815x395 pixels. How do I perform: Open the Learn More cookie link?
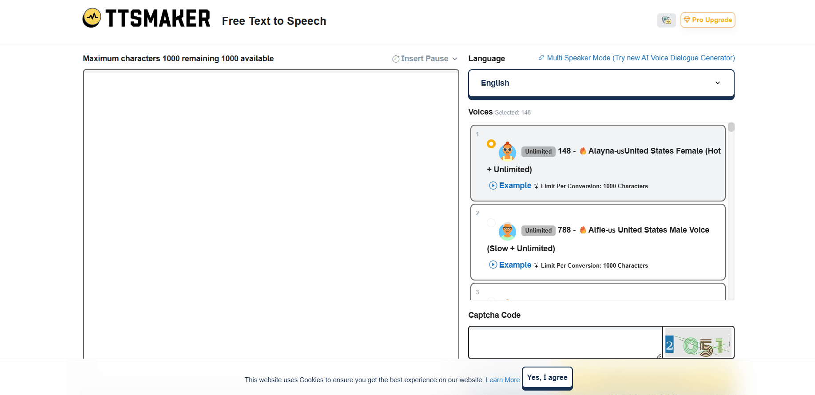click(x=502, y=380)
